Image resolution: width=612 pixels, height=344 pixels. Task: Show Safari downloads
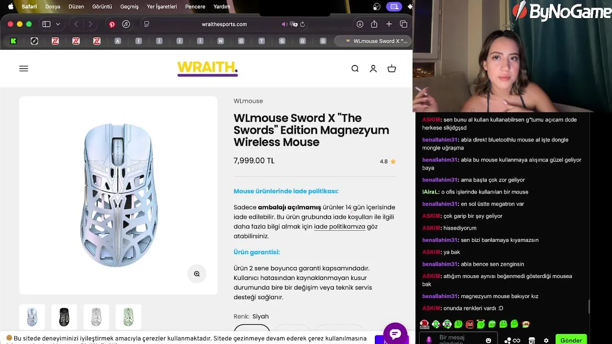coord(360,24)
